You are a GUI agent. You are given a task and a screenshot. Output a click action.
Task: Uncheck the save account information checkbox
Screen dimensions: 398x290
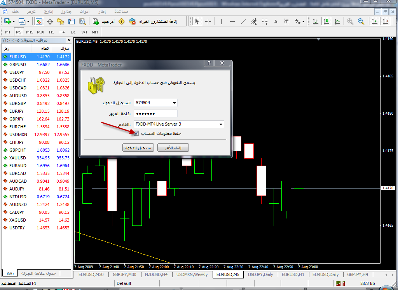pos(136,133)
